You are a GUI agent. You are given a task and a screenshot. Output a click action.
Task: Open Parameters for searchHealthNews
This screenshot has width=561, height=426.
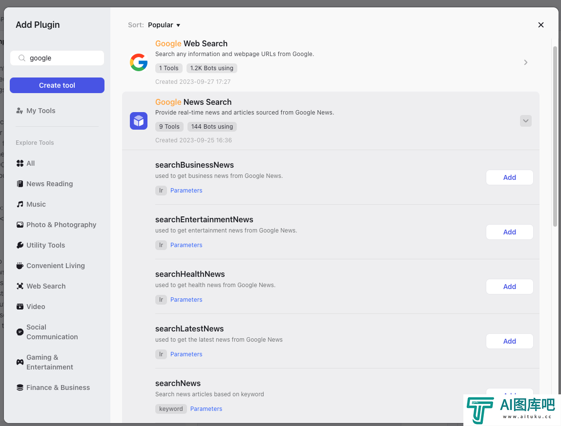click(186, 300)
